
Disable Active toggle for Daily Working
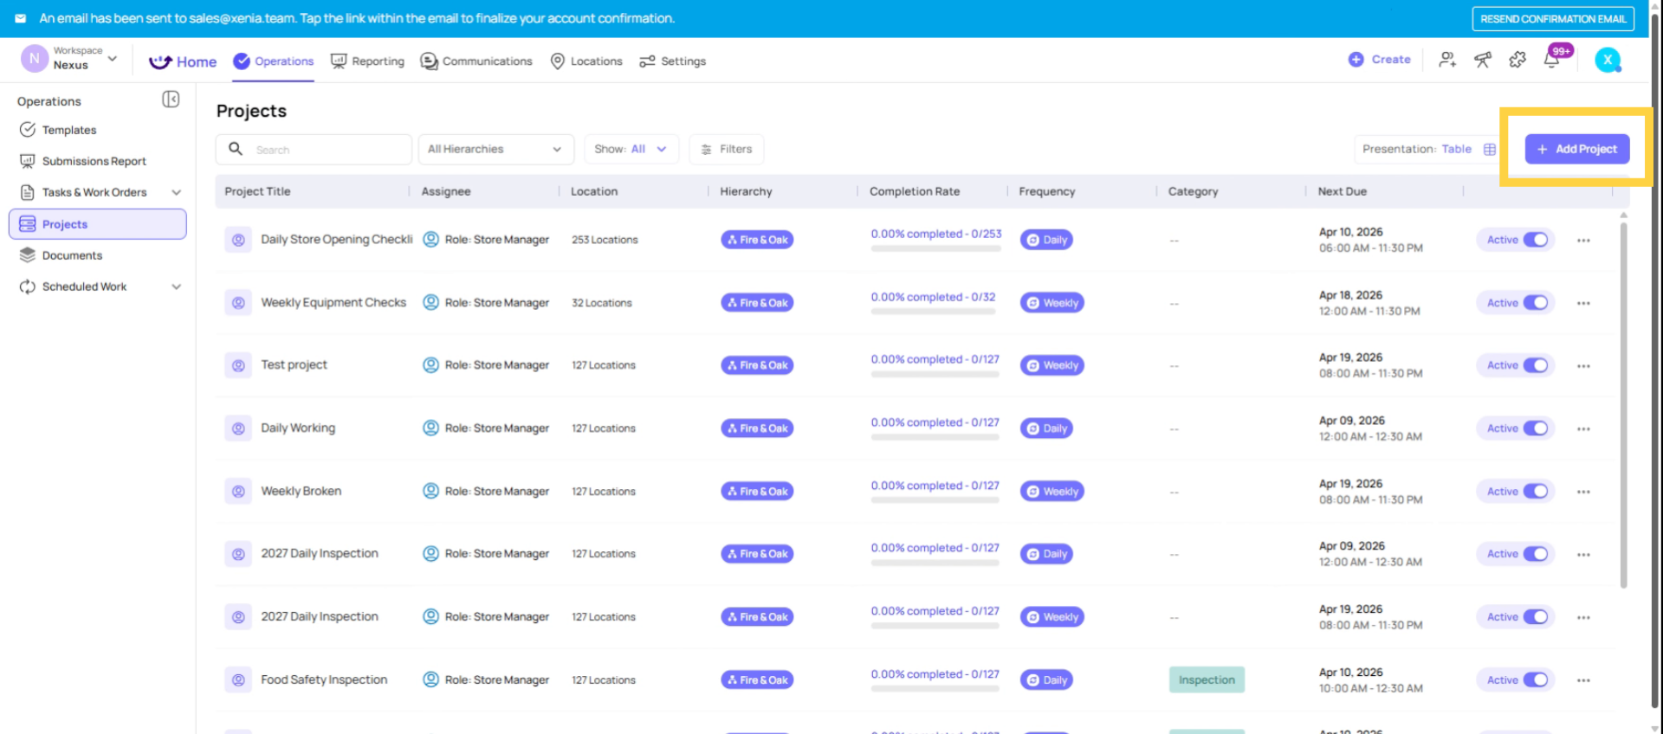[1535, 428]
